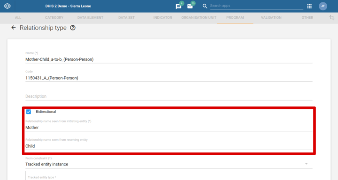Open the VALIDATION tab
Screen dimensions: 338x180
pos(271,18)
